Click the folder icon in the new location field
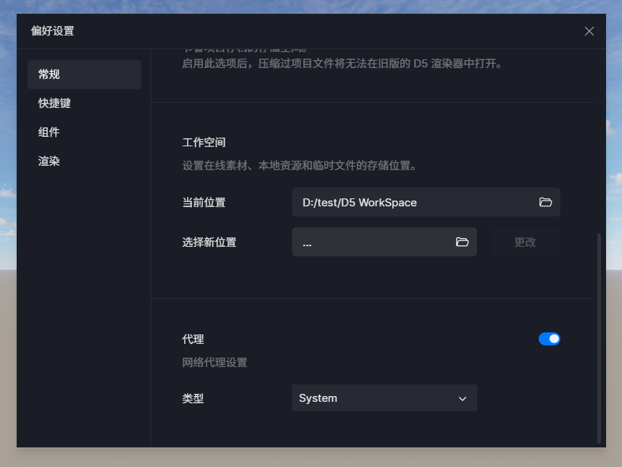Image resolution: width=622 pixels, height=467 pixels. coord(462,242)
